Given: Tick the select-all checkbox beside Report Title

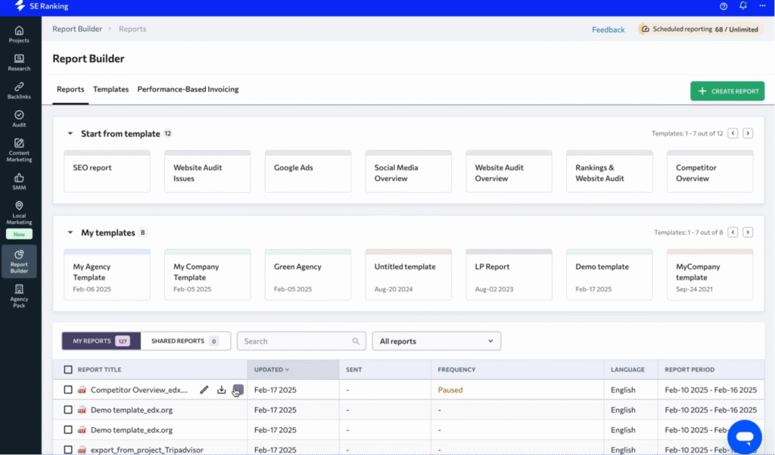Looking at the screenshot, I should tap(68, 369).
